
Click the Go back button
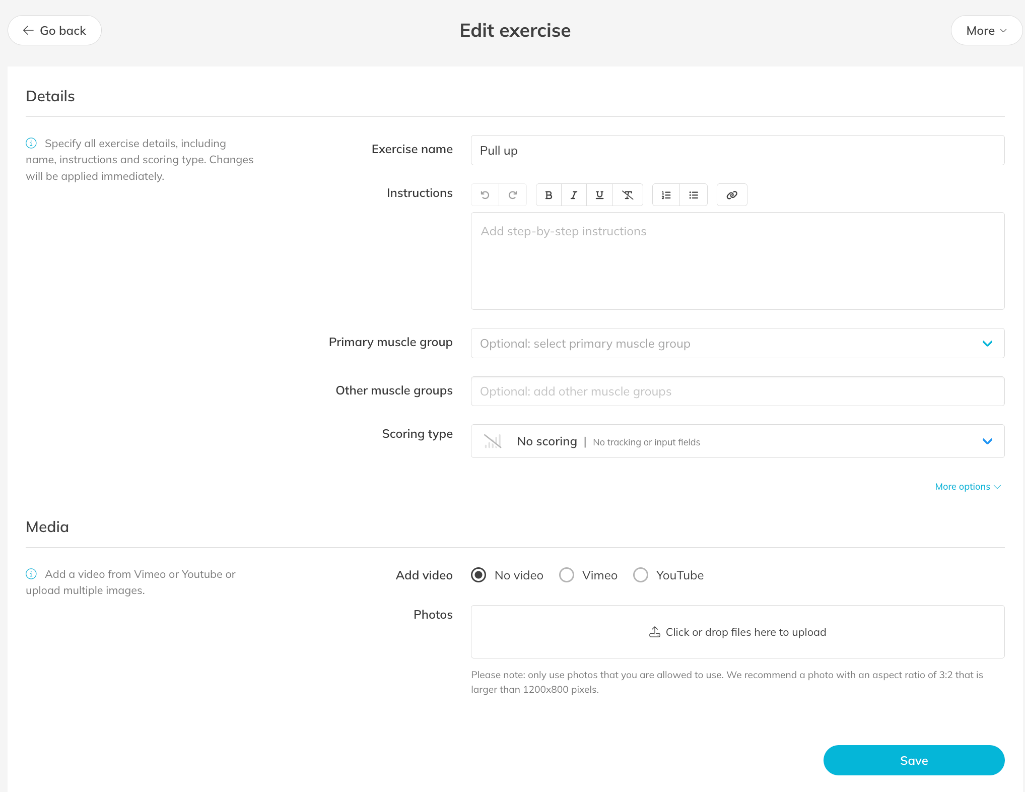[x=54, y=31]
